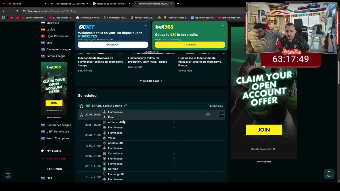Open UEFA Nations League in the sidebar

pyautogui.click(x=59, y=132)
